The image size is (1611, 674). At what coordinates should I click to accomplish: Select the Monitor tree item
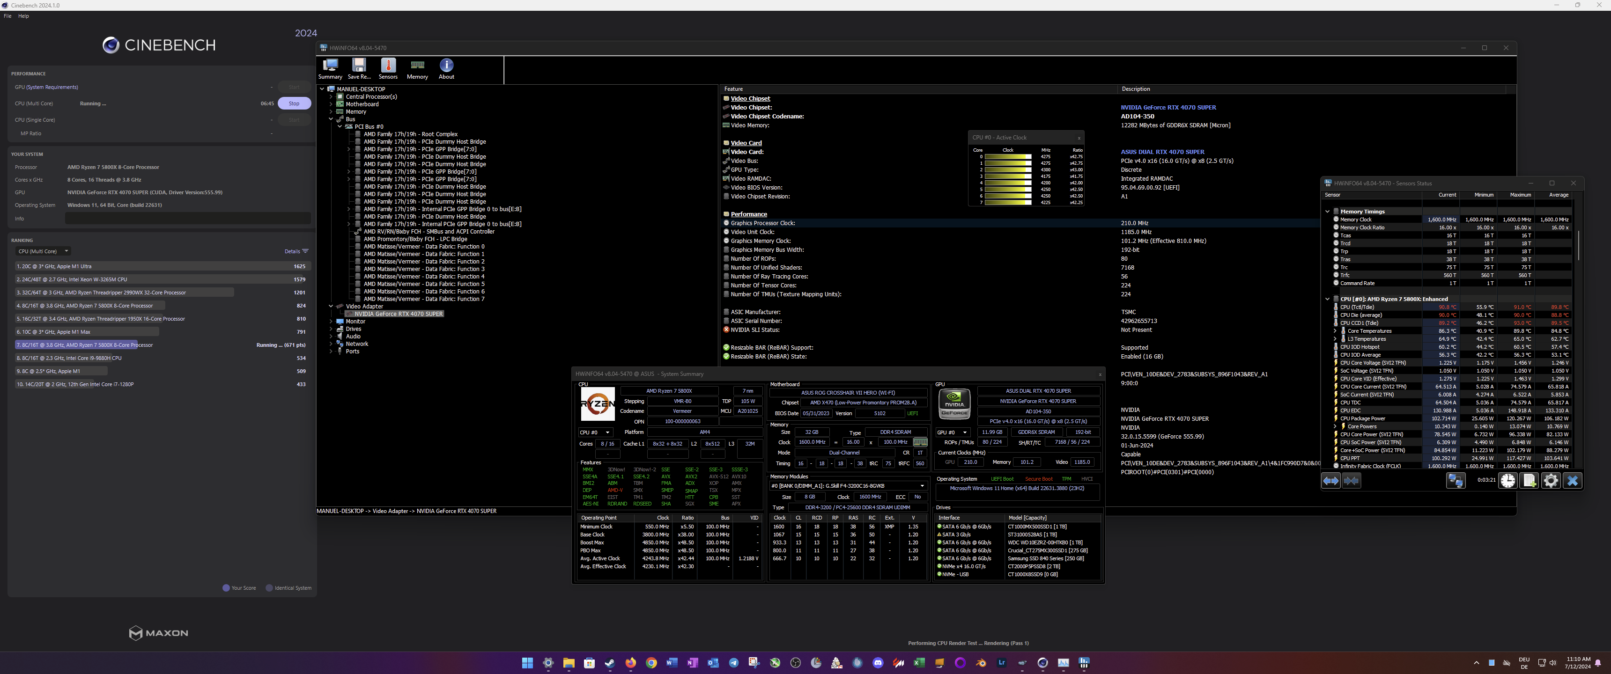(x=355, y=322)
